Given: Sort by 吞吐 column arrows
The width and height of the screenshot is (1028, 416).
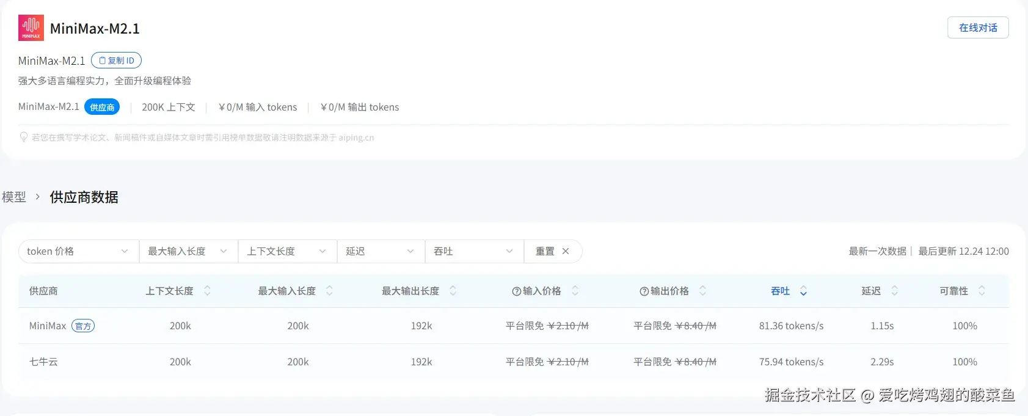Looking at the screenshot, I should [803, 291].
